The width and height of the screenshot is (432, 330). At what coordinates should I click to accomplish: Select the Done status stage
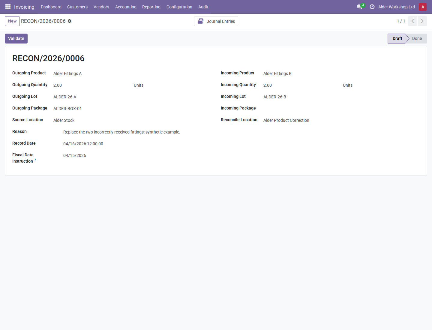(x=417, y=38)
